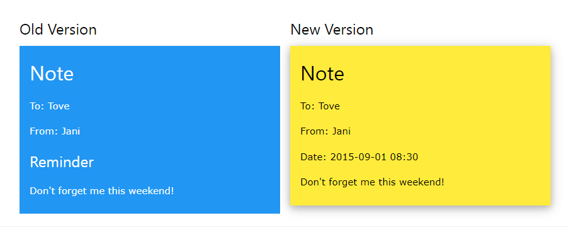Click the word Jani in yellow card

coord(342,131)
